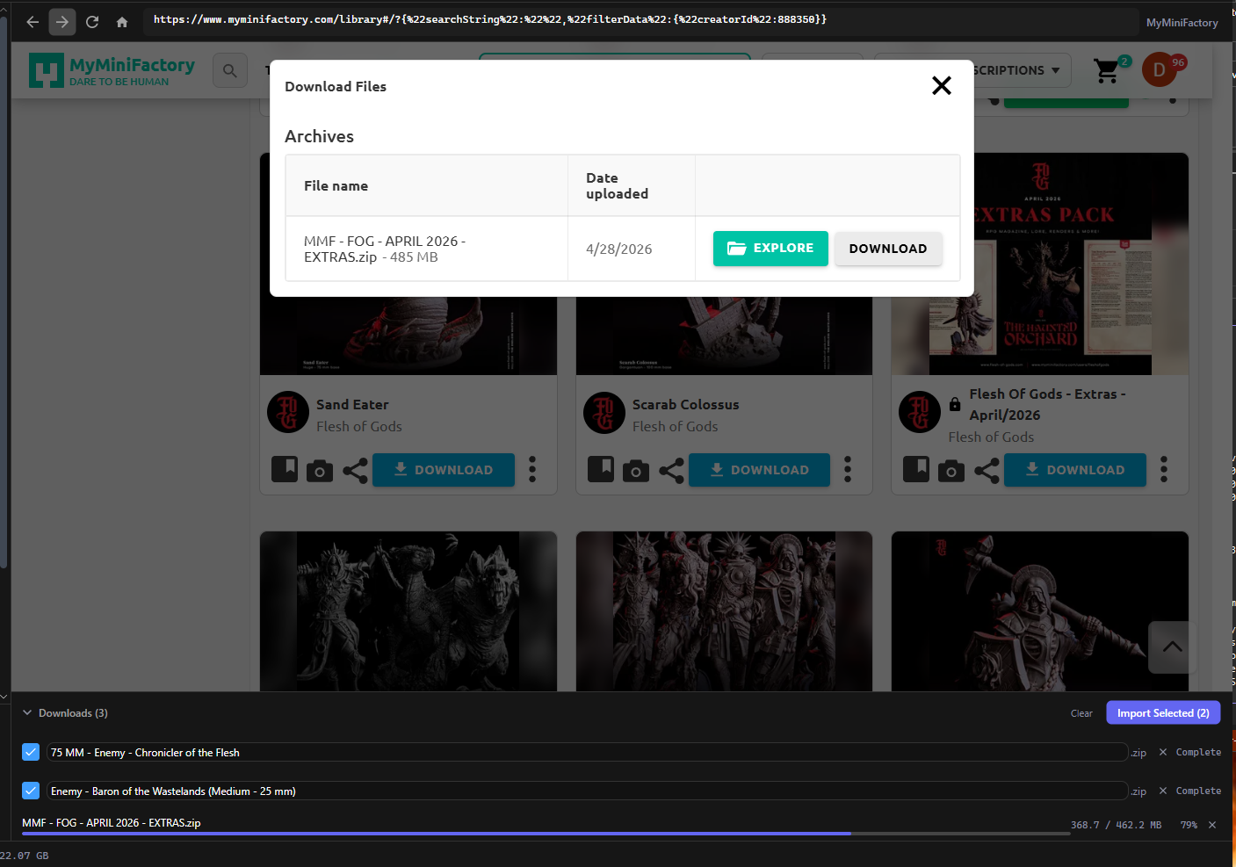Open the Scarab Colossus title link
The width and height of the screenshot is (1236, 867).
pos(685,405)
